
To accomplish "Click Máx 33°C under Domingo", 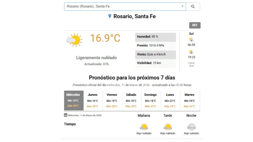I will click(151, 106).
